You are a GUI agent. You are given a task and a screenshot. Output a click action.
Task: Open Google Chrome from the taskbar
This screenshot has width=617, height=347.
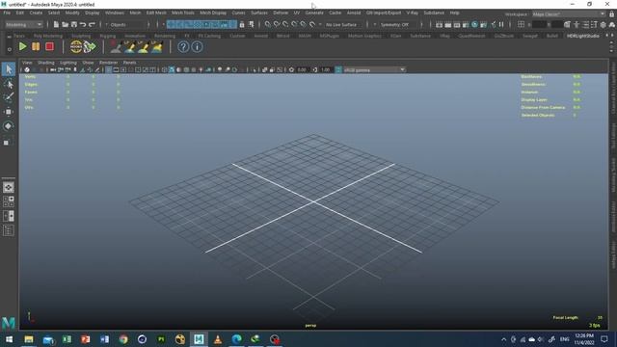pyautogui.click(x=123, y=339)
